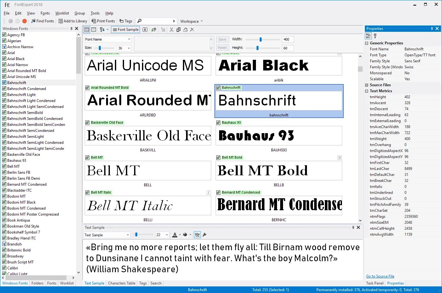Click the Save button
The image size is (442, 293).
point(222,39)
